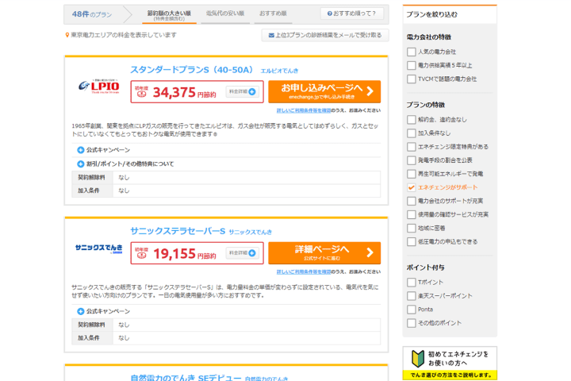Screen dimensions: 571x381
Task: Sort by 電気代の安い順 tab
Action: coord(225,13)
